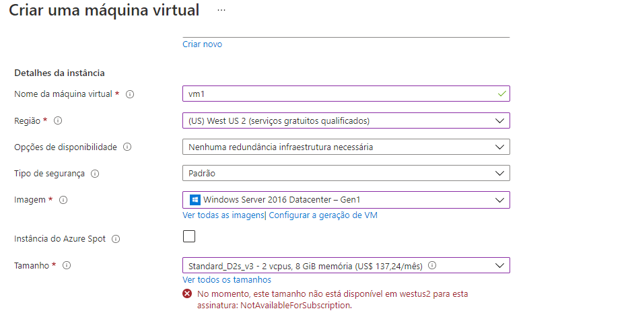This screenshot has height=315, width=630.
Task: Click the NotAvailableForSubscription error message text
Action: [x=332, y=300]
